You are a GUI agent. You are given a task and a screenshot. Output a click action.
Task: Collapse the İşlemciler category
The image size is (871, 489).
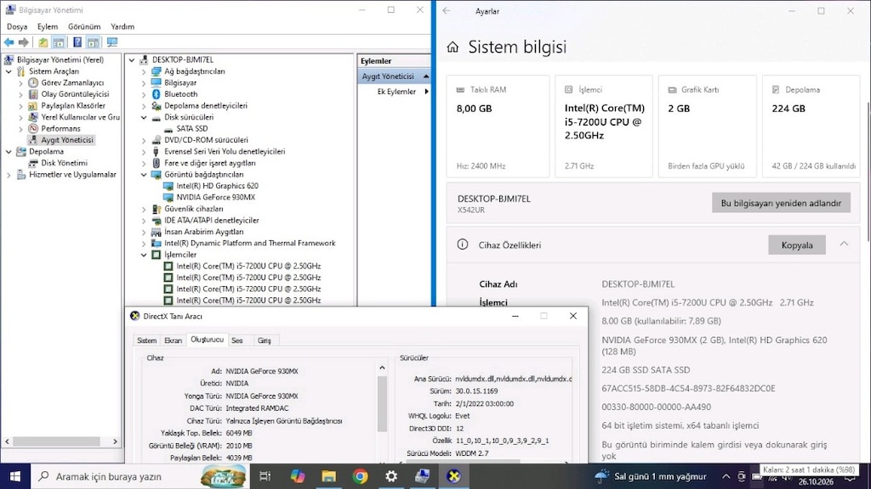144,255
